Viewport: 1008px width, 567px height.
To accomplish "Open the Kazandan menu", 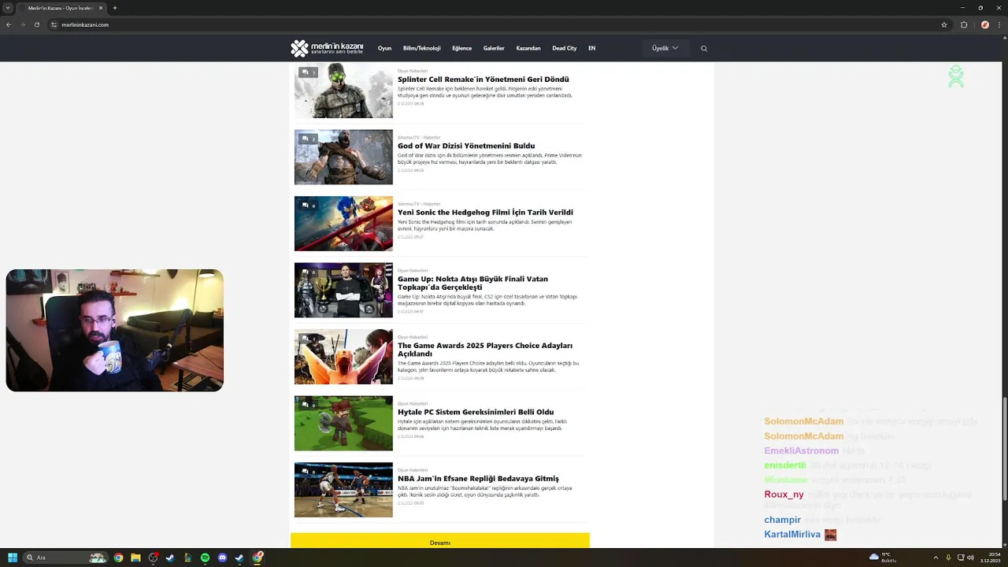I will (528, 48).
